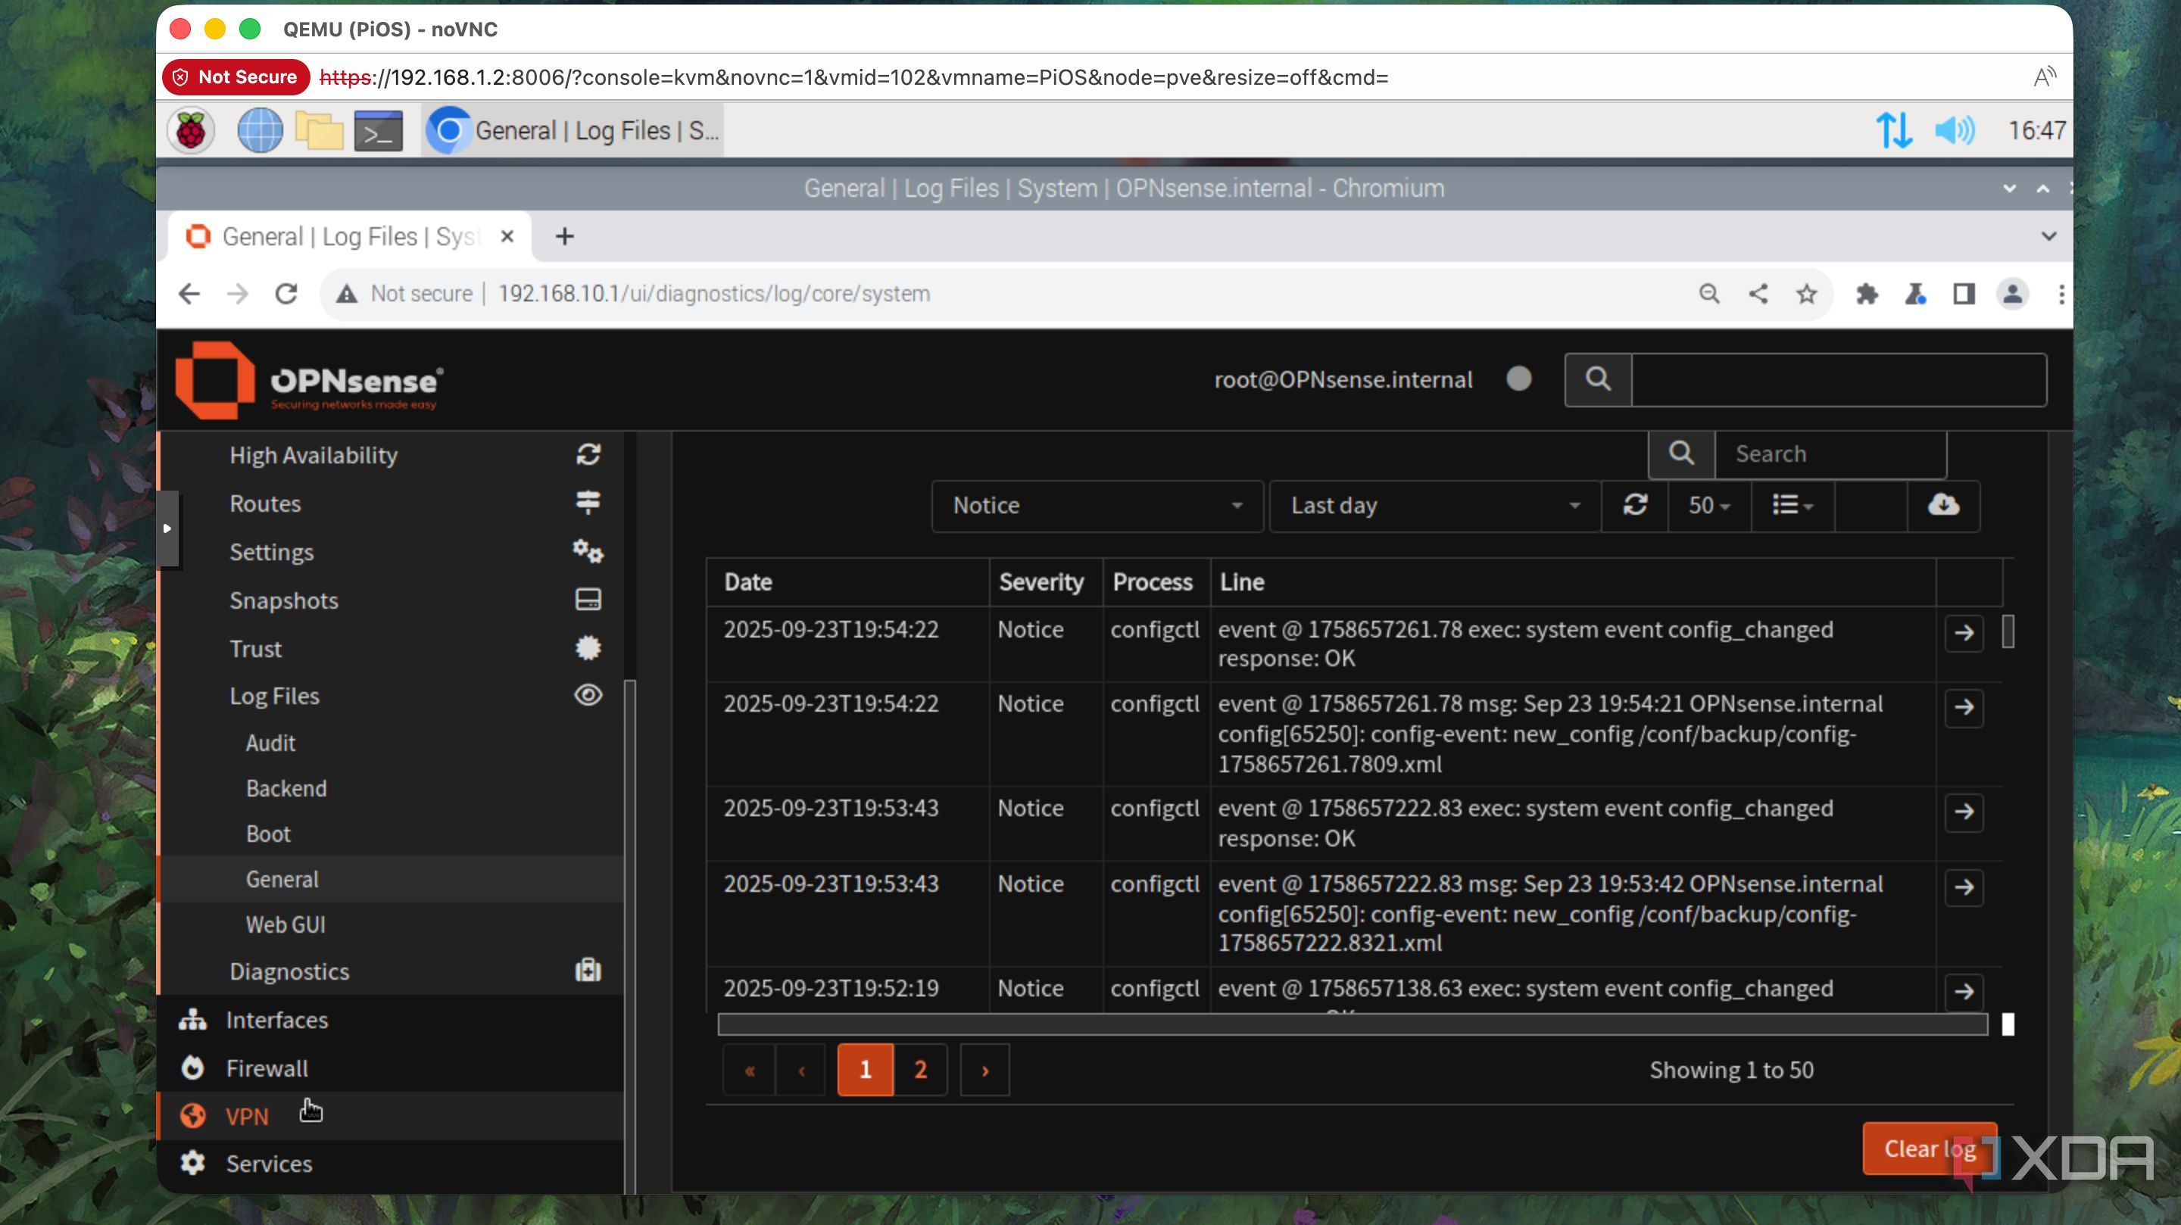Click the share icon in address bar

(x=1758, y=294)
